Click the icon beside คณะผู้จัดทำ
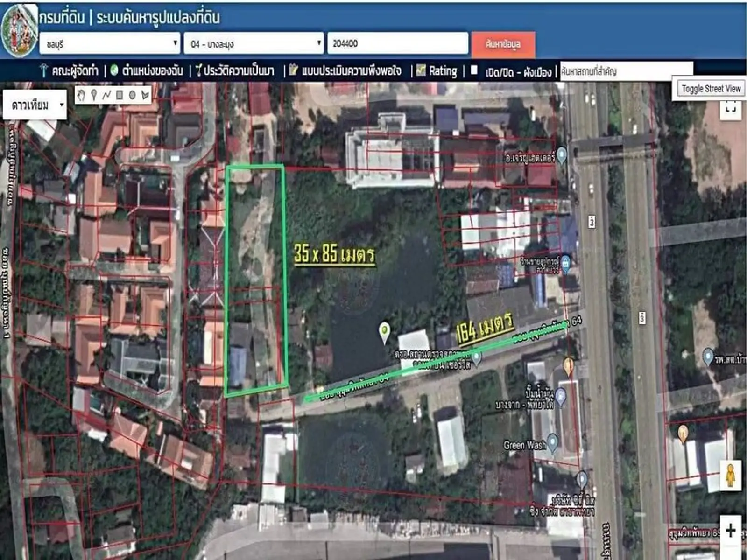The height and width of the screenshot is (560, 747). (44, 70)
